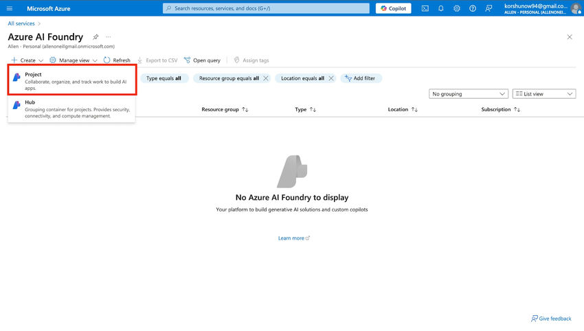This screenshot has width=584, height=331.
Task: Edit Resource group equals all filter
Action: point(229,78)
